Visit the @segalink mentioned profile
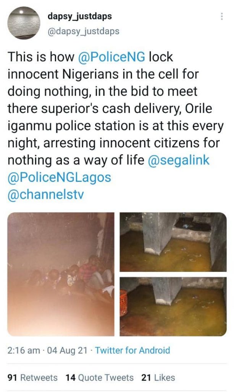 (179, 160)
